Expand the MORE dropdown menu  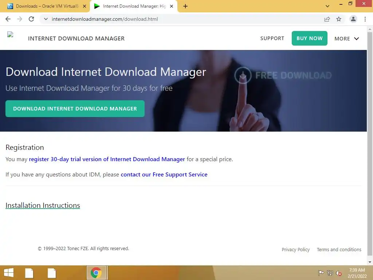point(347,39)
